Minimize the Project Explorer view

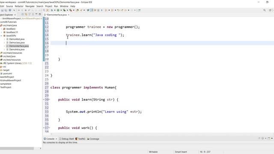pyautogui.click(x=36, y=14)
